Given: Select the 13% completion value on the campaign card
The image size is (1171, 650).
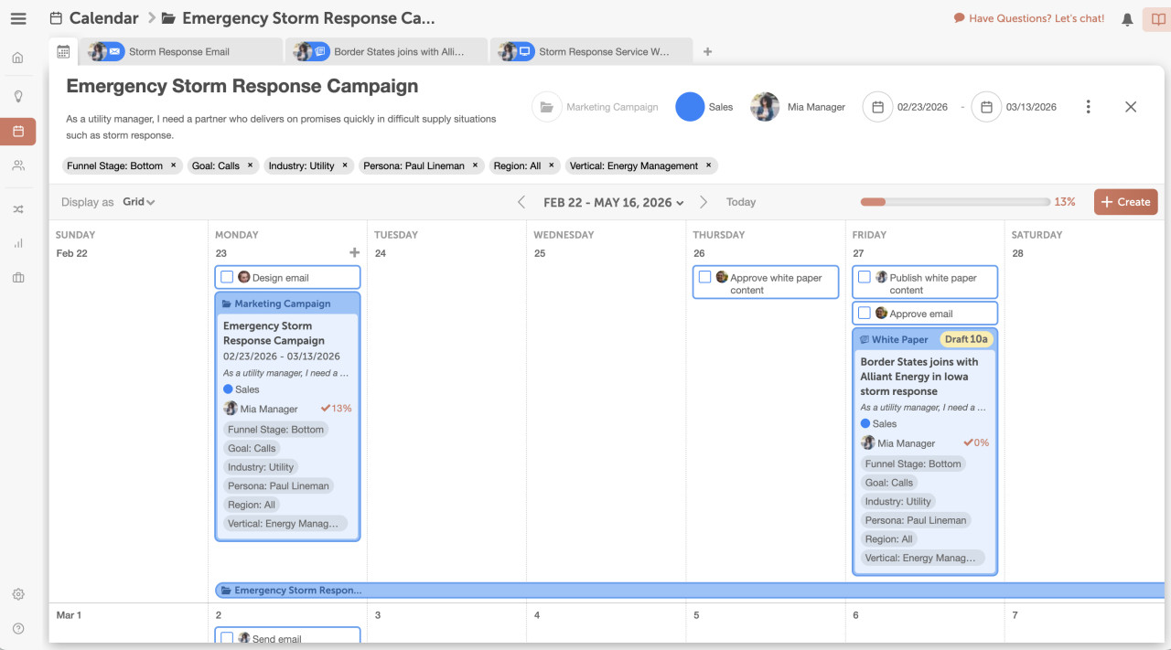Looking at the screenshot, I should pyautogui.click(x=337, y=409).
